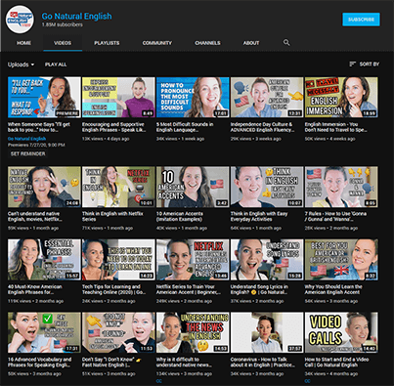The height and width of the screenshot is (386, 394).
Task: Select the Channels tab
Action: point(207,43)
